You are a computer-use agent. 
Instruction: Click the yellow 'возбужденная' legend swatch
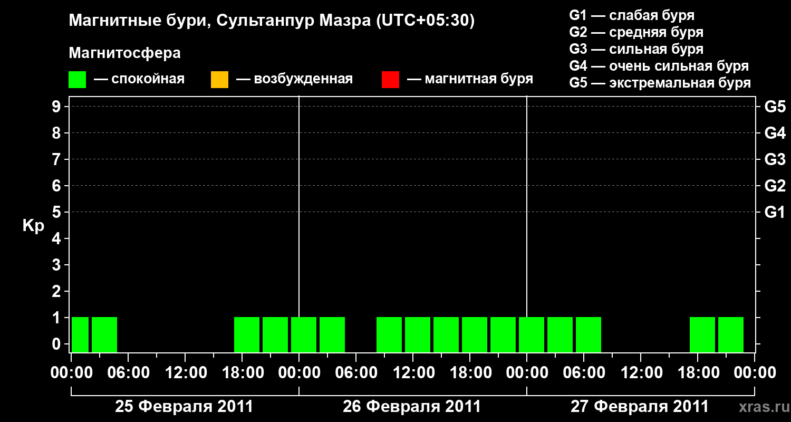(219, 80)
